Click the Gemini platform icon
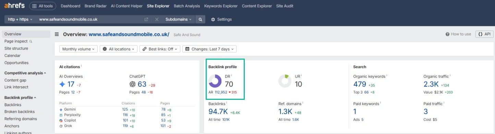495x134 pixels. pyautogui.click(x=61, y=109)
